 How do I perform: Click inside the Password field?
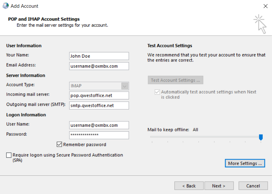99,135
